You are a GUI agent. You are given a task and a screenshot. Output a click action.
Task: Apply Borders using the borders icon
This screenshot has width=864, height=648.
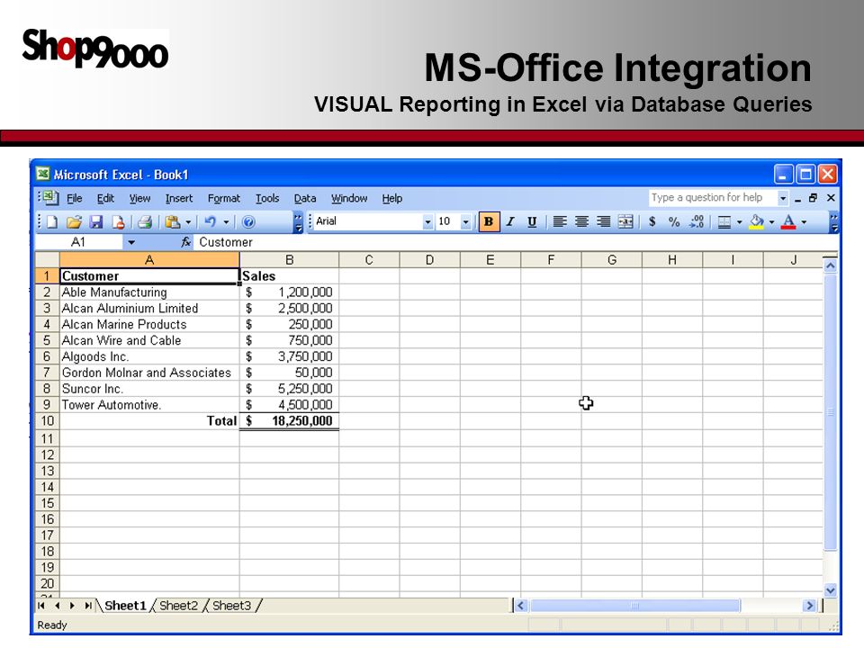coord(724,222)
